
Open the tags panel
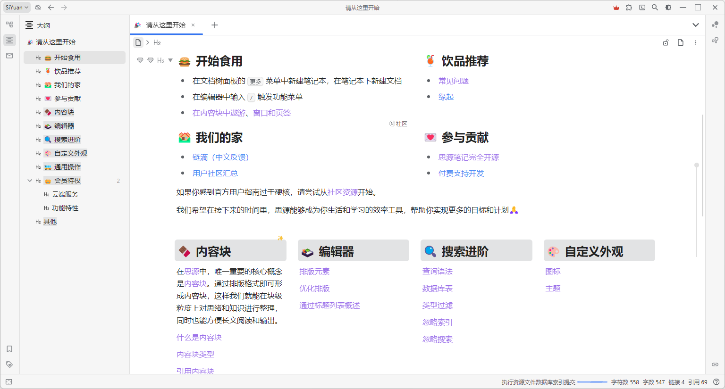click(9, 364)
